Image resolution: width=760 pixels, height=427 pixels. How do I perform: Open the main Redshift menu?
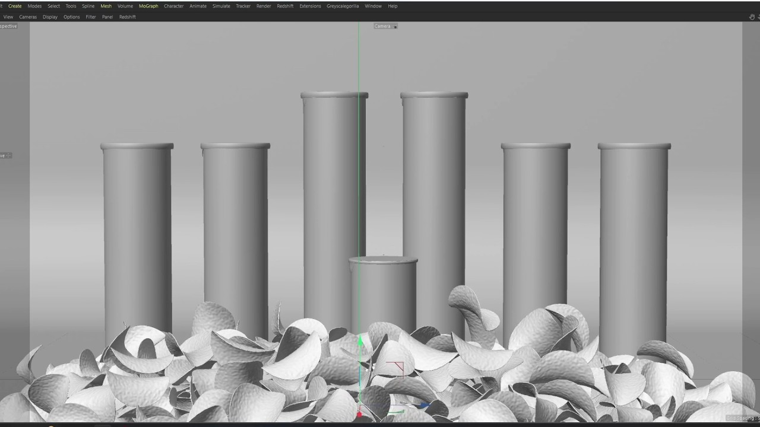285,6
